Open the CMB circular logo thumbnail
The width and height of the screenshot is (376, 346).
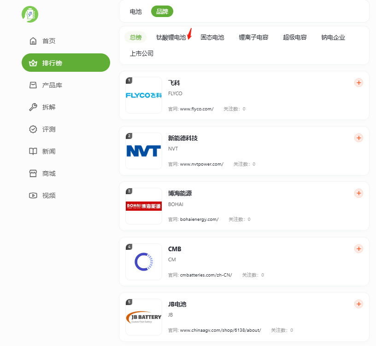click(144, 262)
